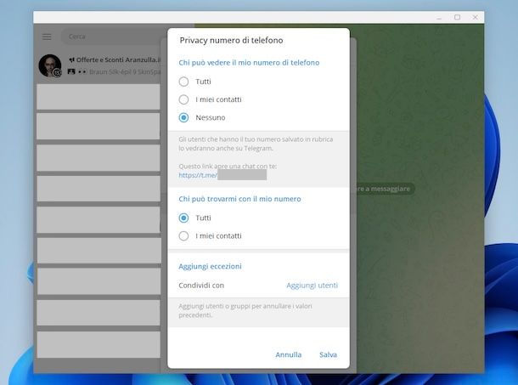Save settings with Salva button
Image resolution: width=518 pixels, height=385 pixels.
click(x=328, y=354)
